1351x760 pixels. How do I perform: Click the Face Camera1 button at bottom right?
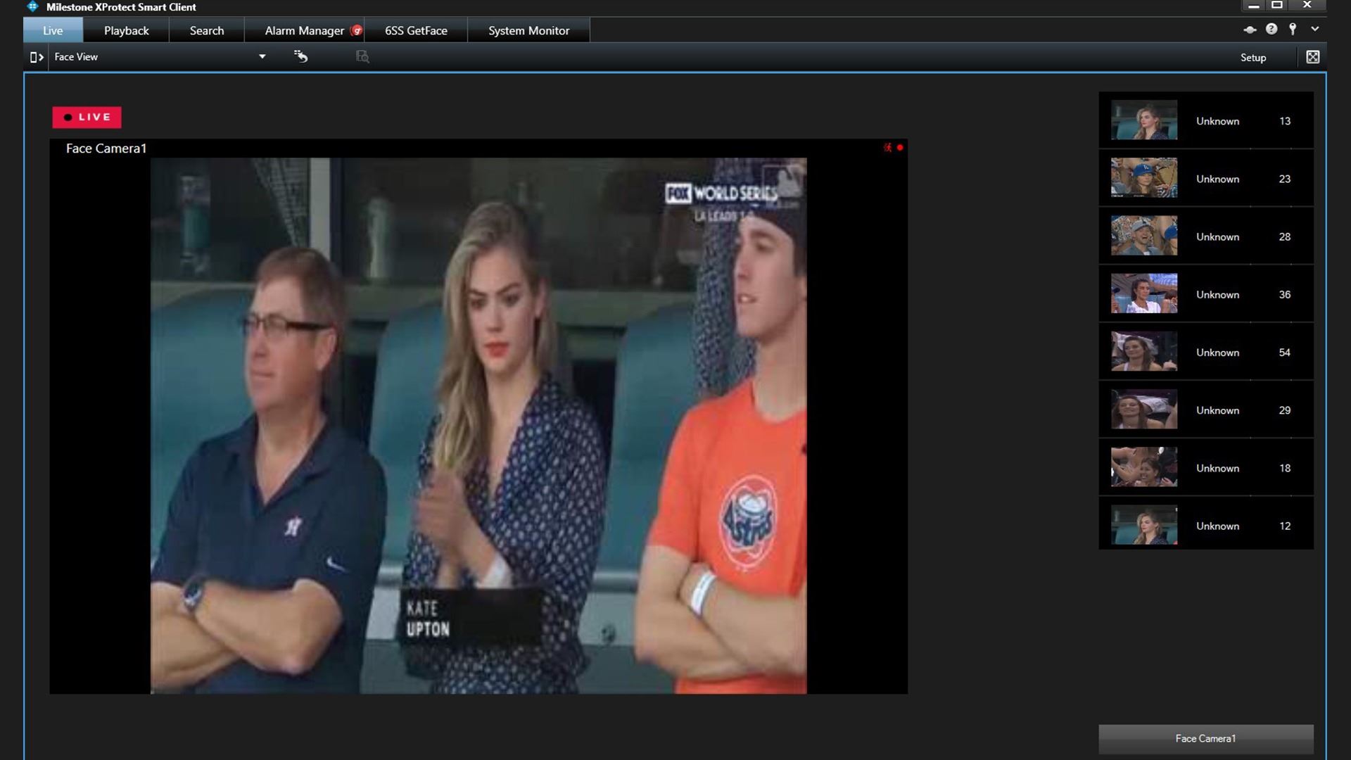(1205, 738)
